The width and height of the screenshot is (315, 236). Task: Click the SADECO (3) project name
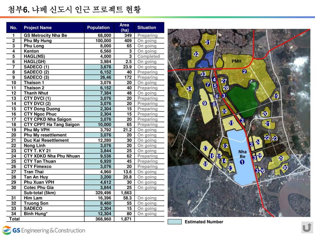[36, 77]
